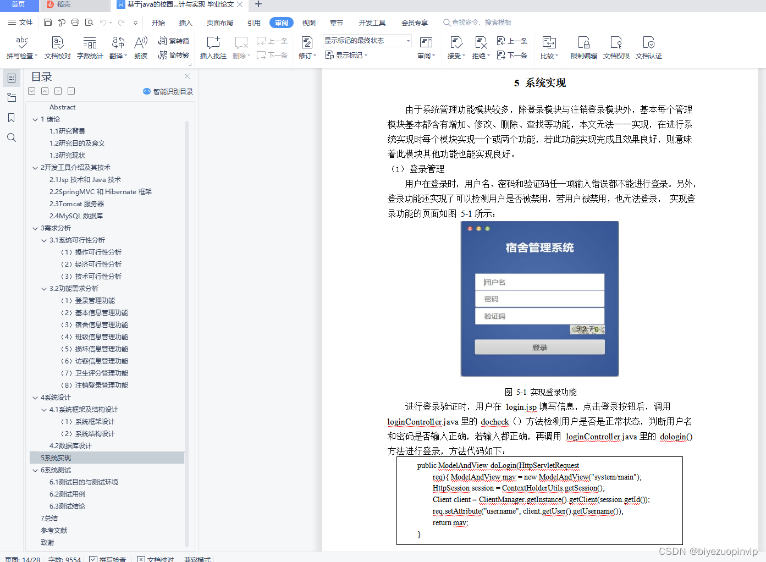
Task: Open the search panel in sidebar
Action: point(12,137)
